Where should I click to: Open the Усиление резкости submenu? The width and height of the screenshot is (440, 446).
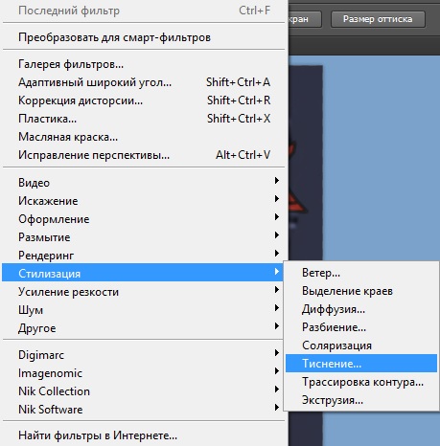[x=143, y=292]
